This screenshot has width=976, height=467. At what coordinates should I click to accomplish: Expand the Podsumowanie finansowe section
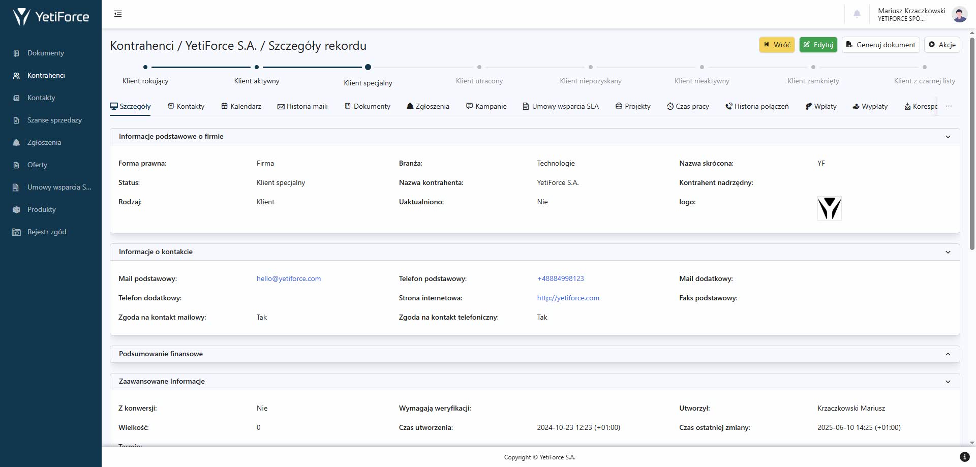948,354
